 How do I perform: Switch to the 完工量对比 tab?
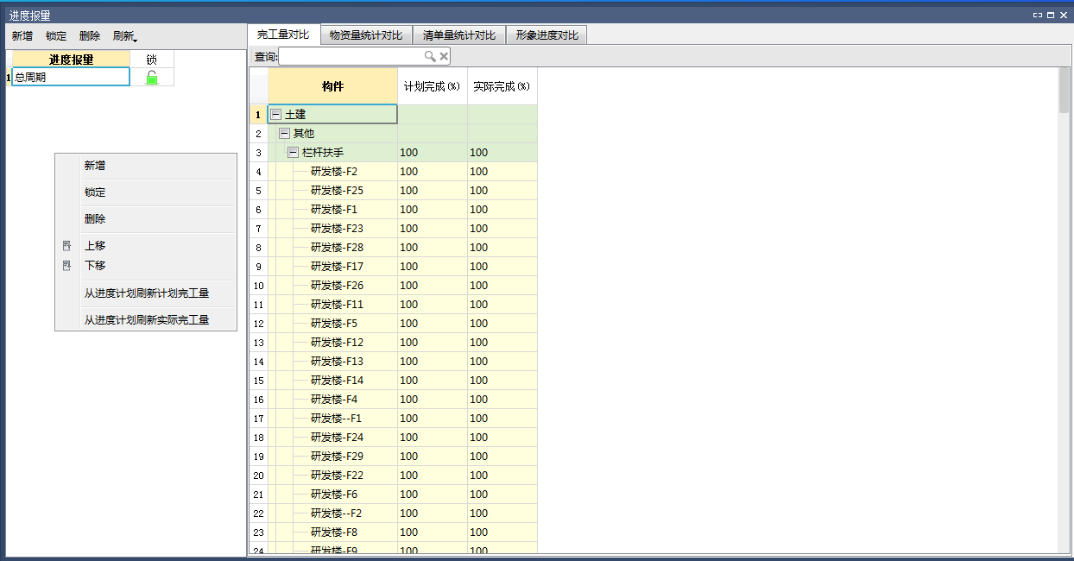click(x=283, y=34)
